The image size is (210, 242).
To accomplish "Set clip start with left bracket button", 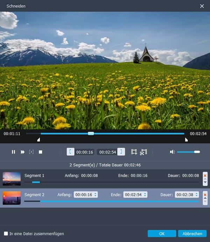I will (x=70, y=152).
